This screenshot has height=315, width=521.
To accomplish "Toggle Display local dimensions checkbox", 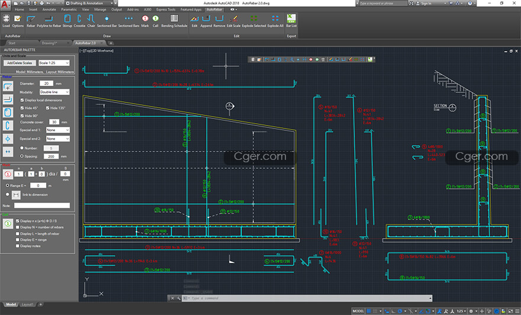I will click(x=22, y=100).
